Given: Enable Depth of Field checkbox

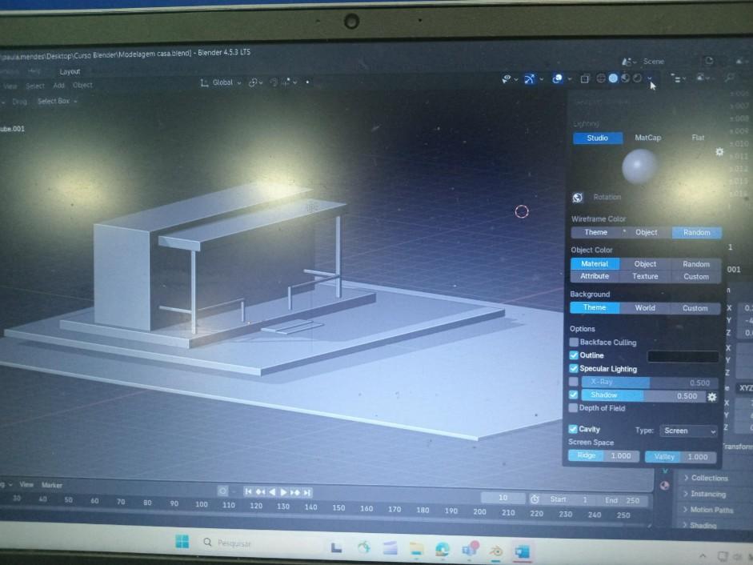Looking at the screenshot, I should point(573,408).
